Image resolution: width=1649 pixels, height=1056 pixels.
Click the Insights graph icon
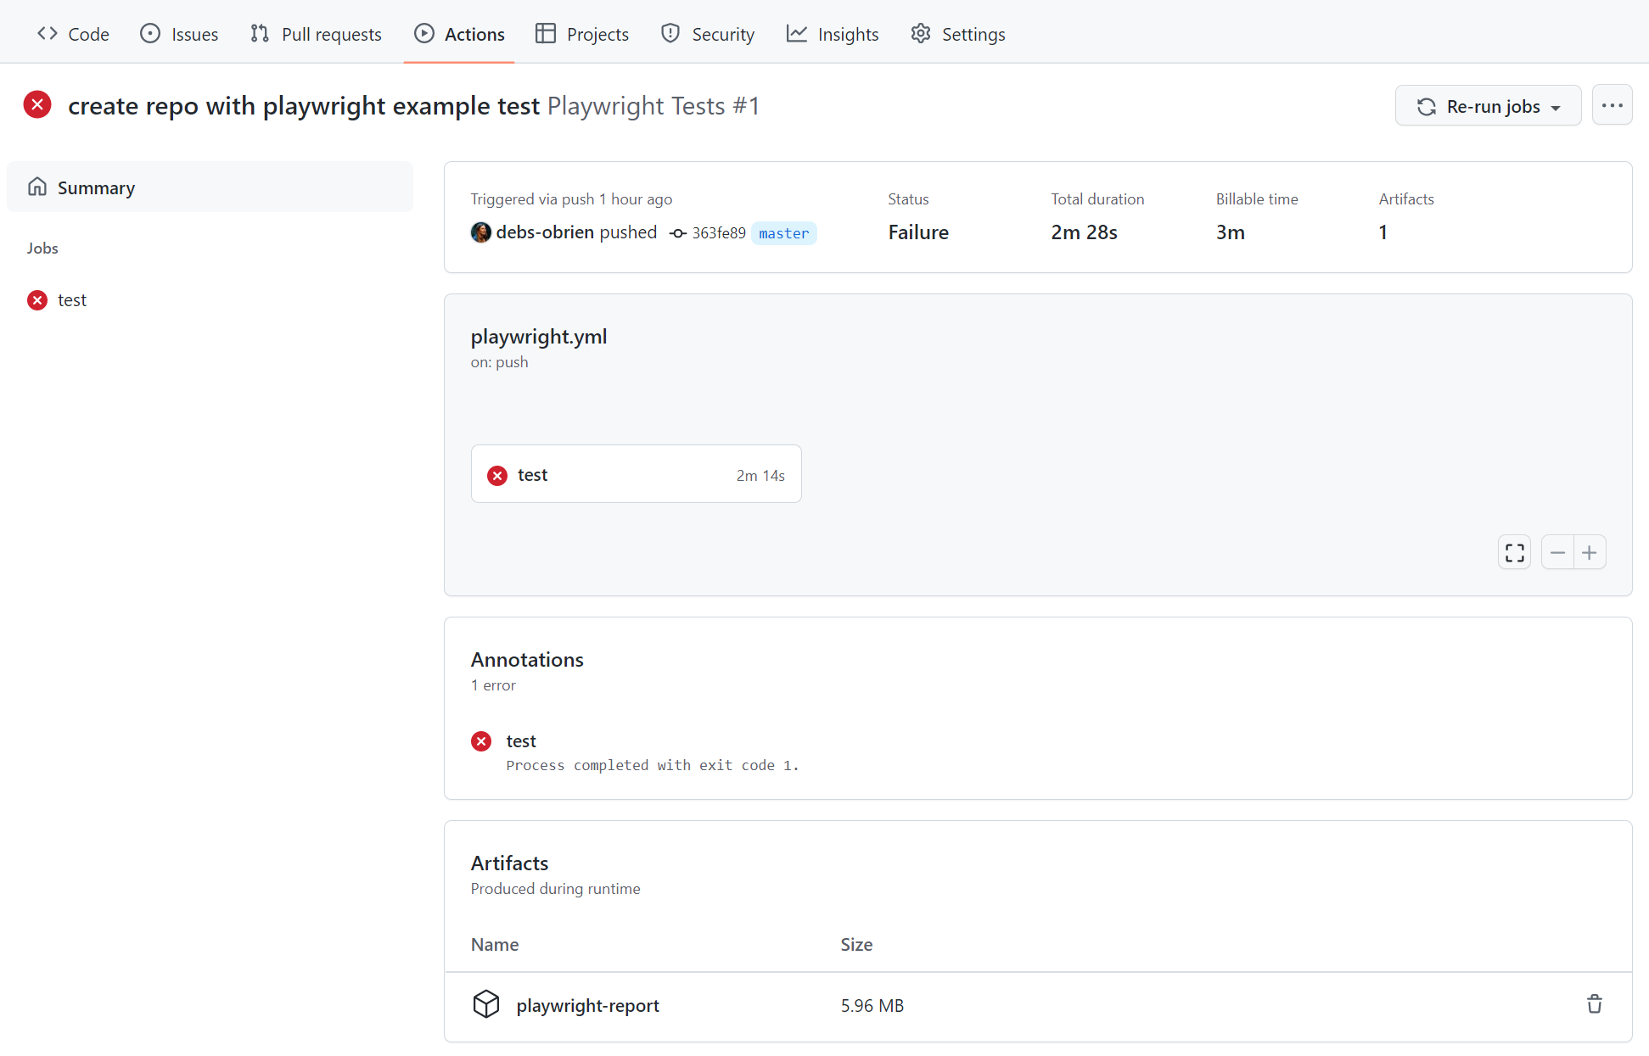point(796,34)
